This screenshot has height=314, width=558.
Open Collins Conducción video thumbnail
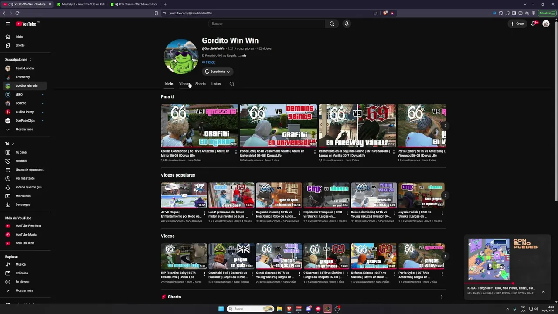tap(200, 126)
